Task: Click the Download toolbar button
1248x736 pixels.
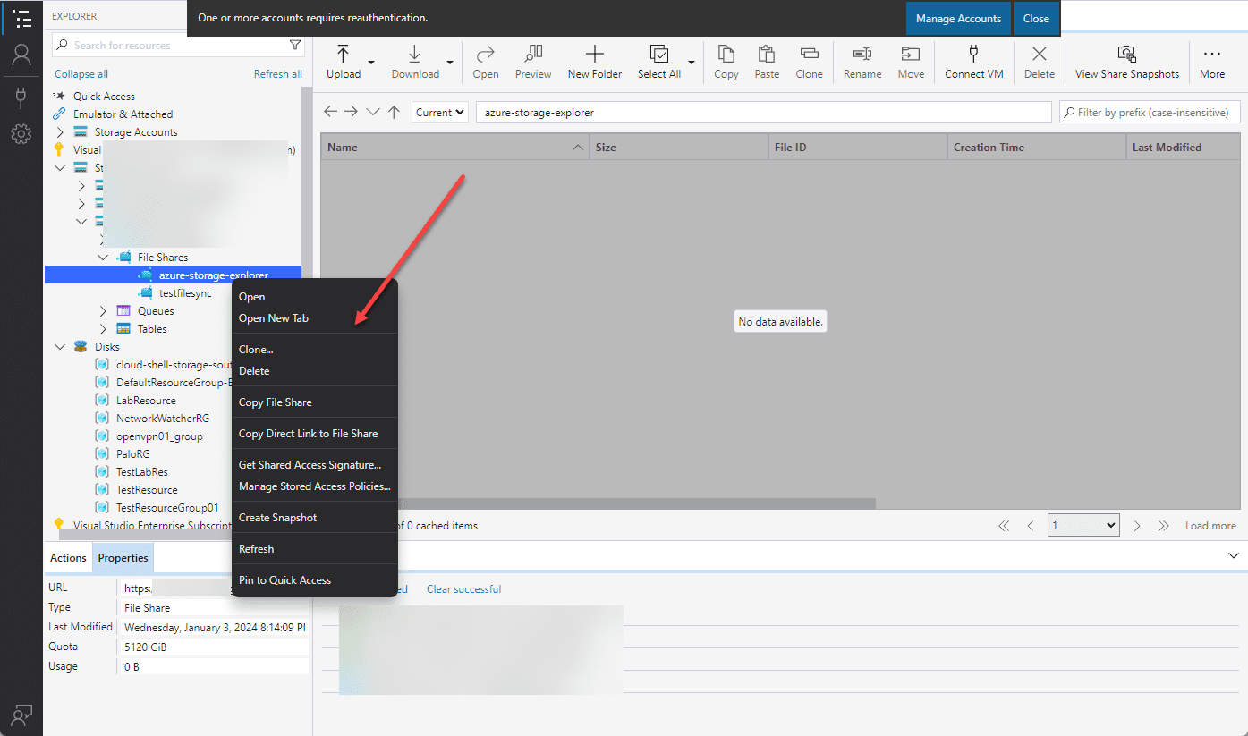Action: pyautogui.click(x=415, y=62)
